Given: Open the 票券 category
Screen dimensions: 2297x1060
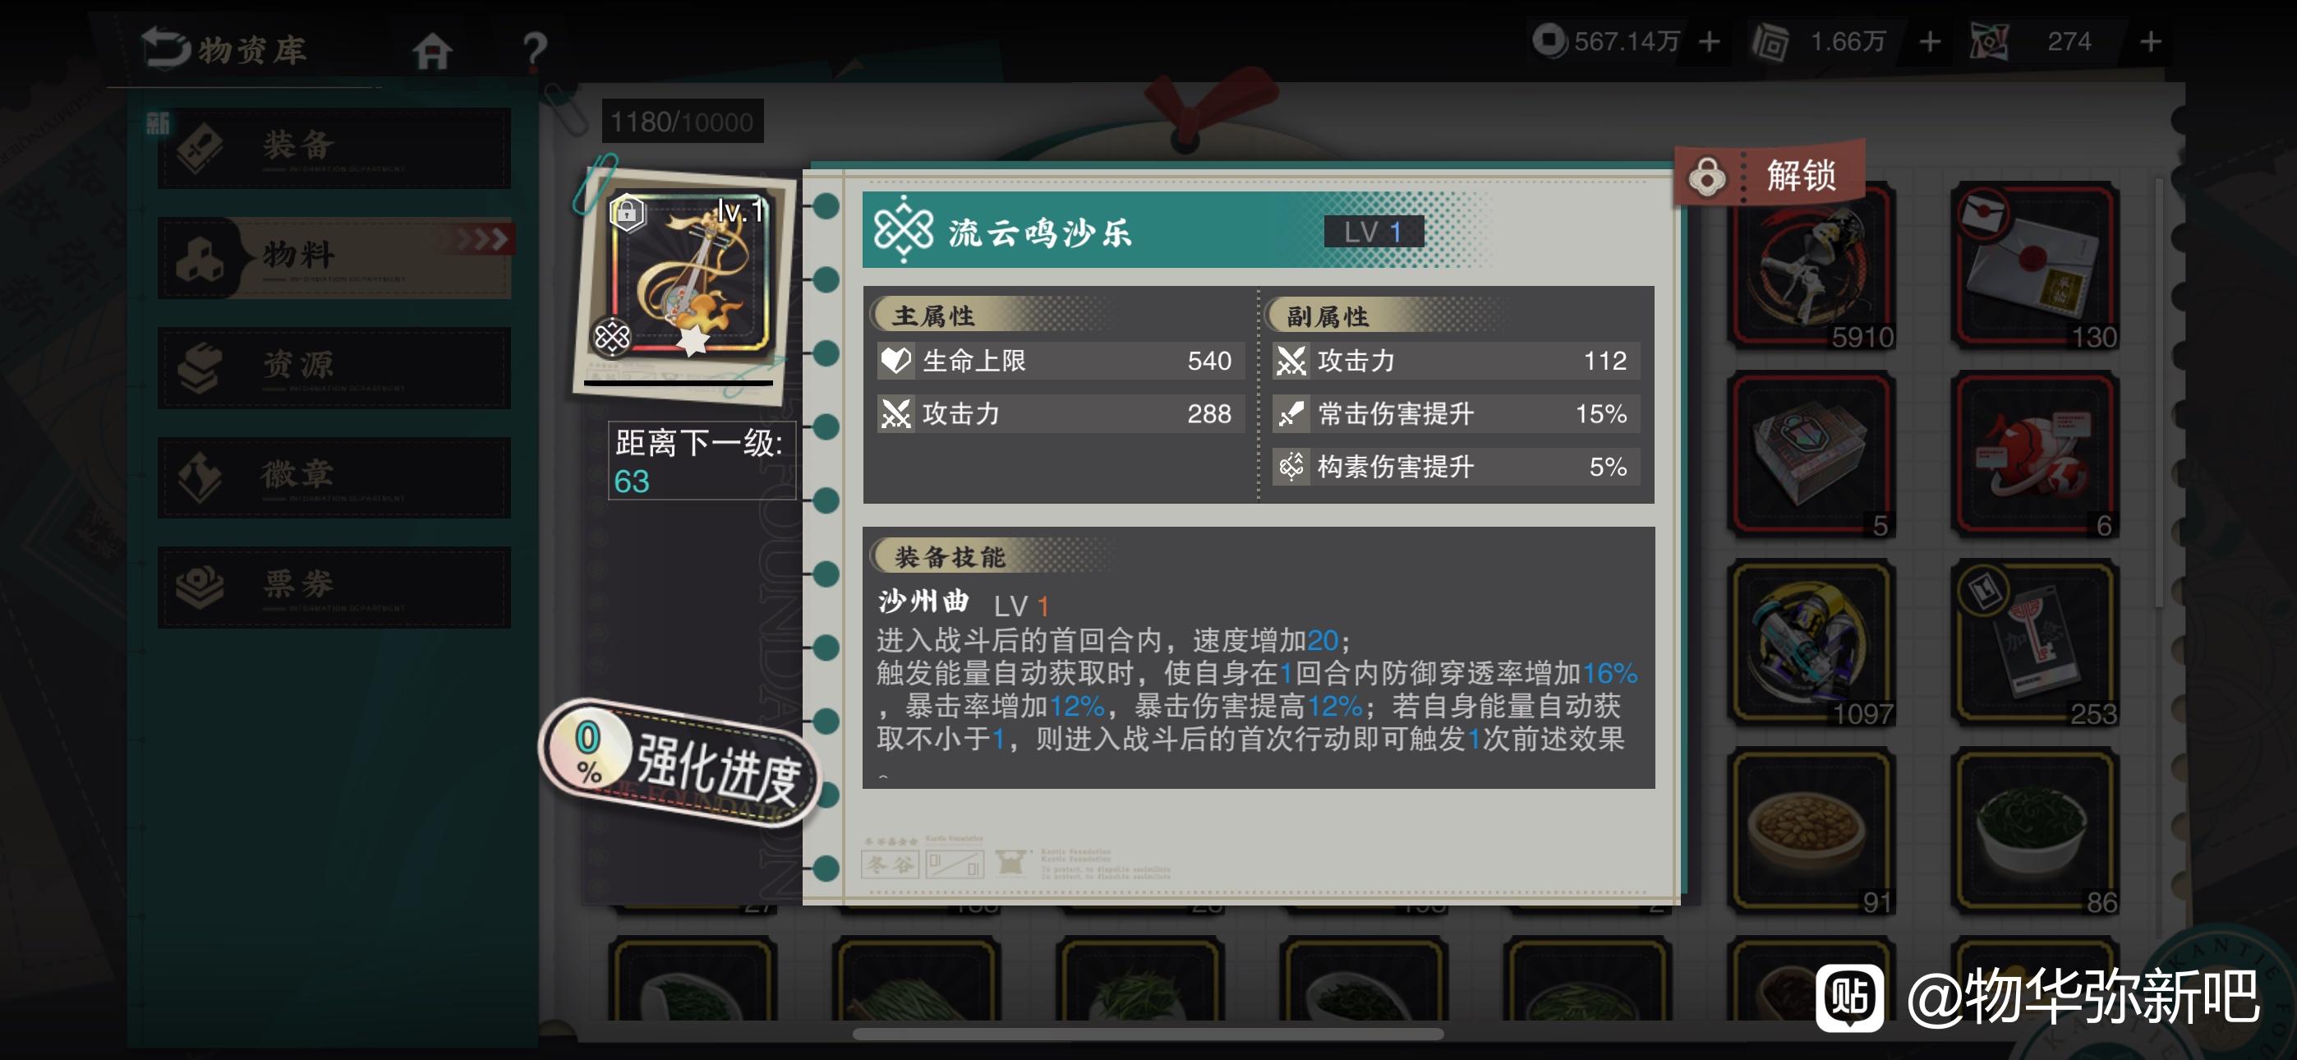Looking at the screenshot, I should coord(334,586).
